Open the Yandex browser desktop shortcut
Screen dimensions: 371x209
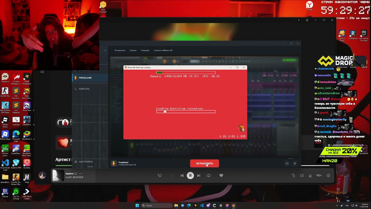click(310, 6)
